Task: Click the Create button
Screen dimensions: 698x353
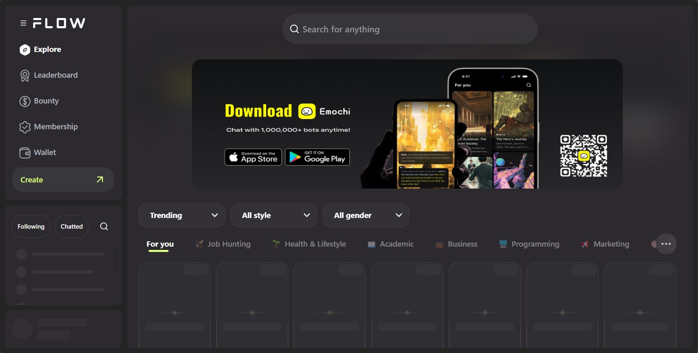Action: pos(63,180)
